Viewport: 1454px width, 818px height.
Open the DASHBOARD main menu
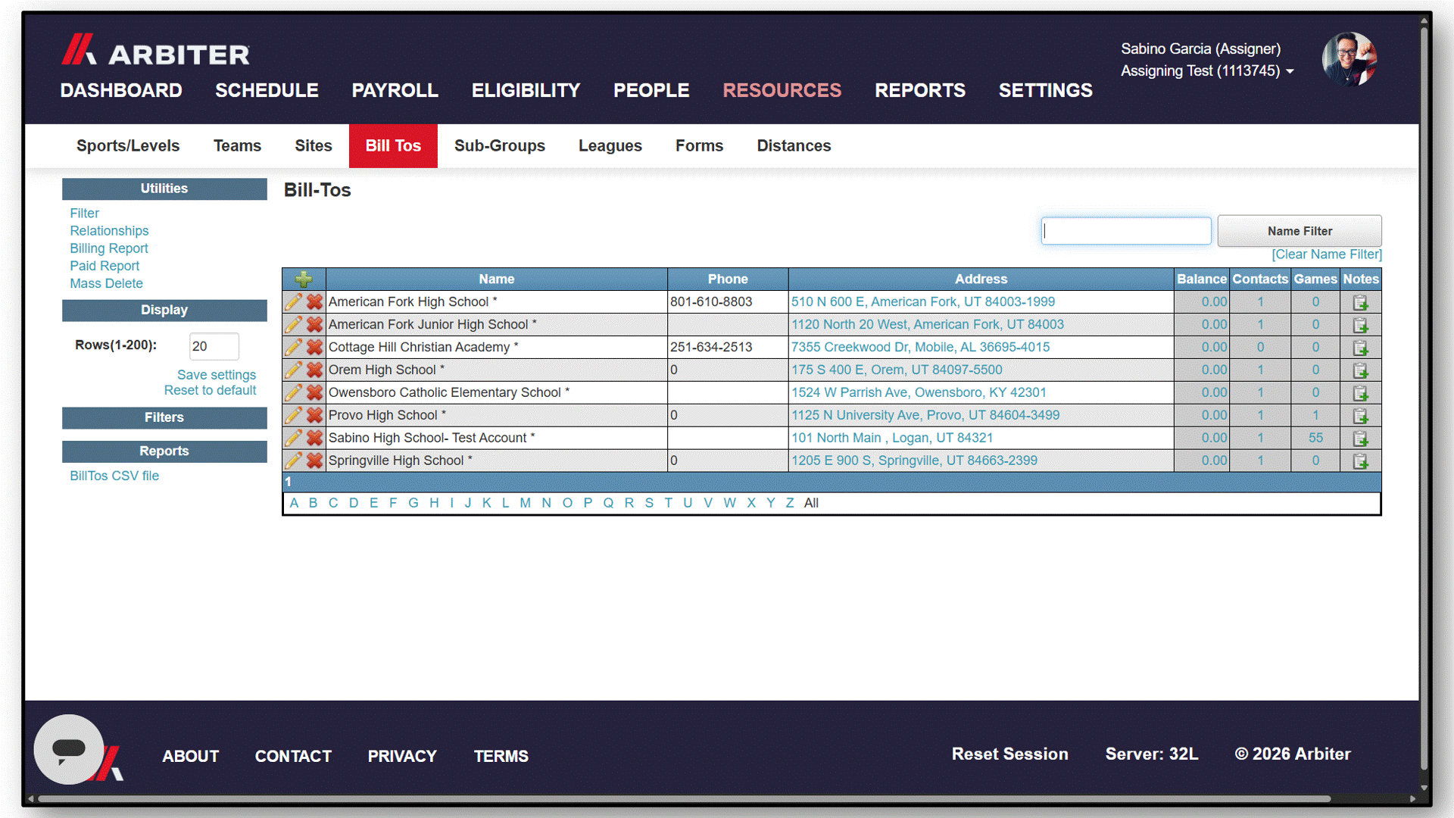121,90
